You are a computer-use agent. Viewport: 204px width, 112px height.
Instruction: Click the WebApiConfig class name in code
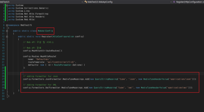(45, 31)
